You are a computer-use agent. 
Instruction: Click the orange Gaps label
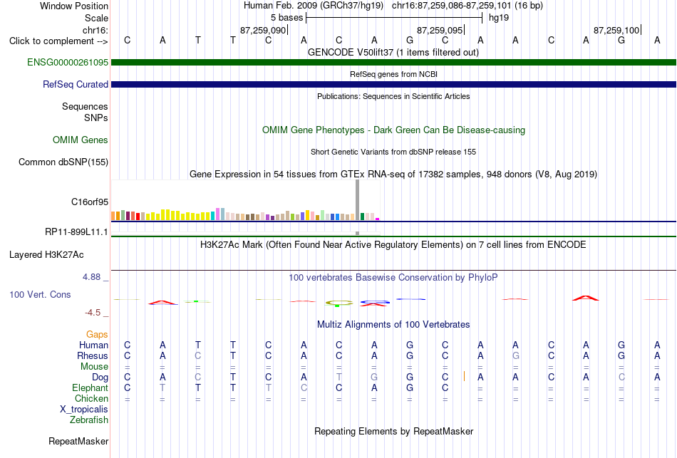(97, 335)
